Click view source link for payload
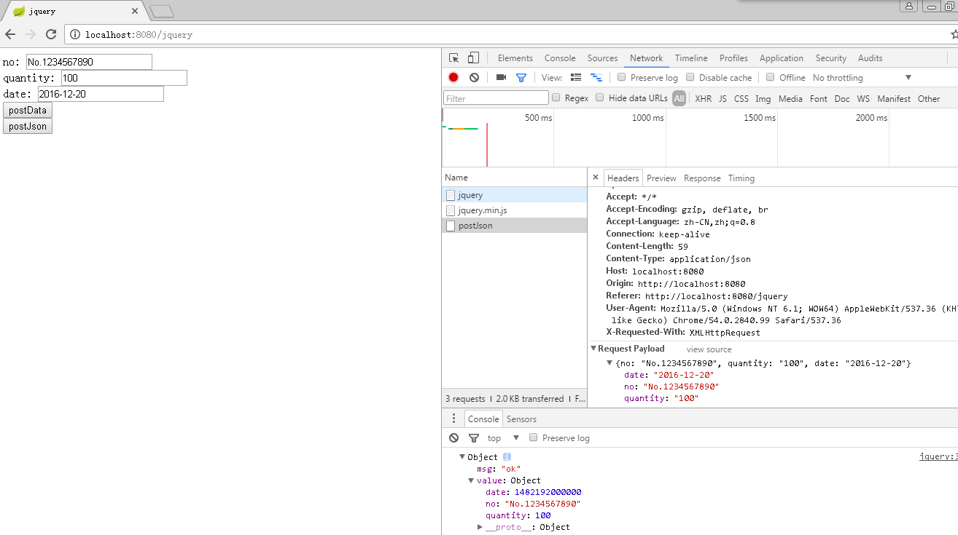Screen dimensions: 958x535 click(709, 349)
